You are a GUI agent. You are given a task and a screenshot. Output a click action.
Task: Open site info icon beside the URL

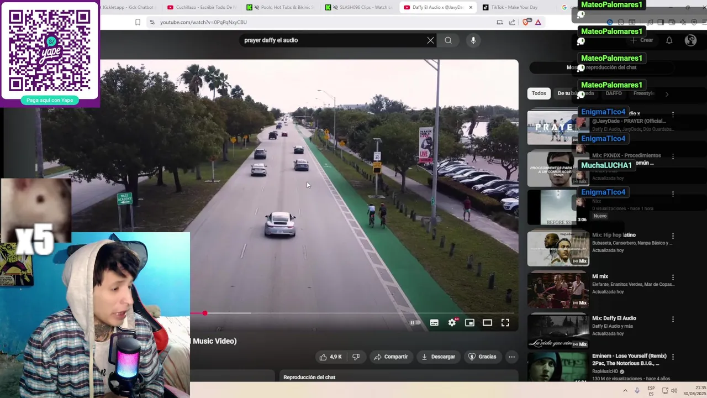click(x=152, y=22)
